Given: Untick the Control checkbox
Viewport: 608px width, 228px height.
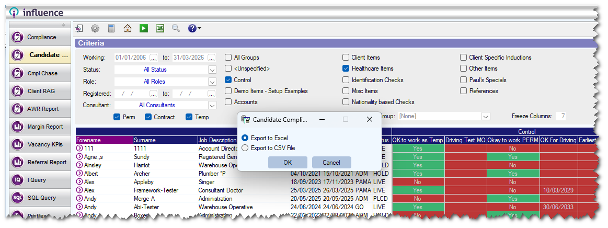Looking at the screenshot, I should [x=228, y=80].
